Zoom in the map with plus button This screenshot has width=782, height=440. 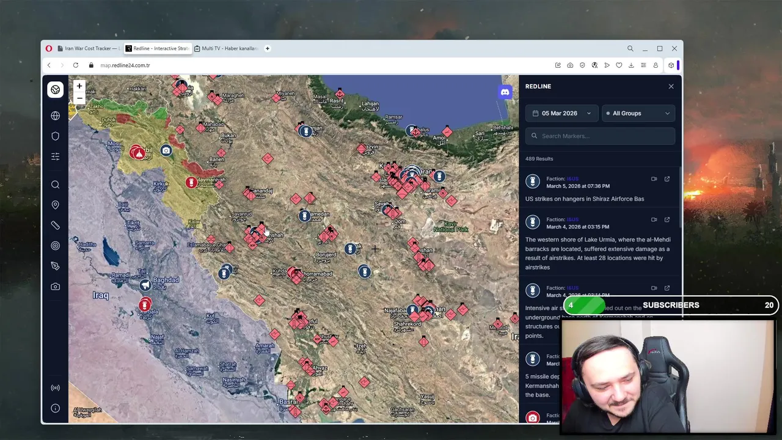pyautogui.click(x=79, y=86)
